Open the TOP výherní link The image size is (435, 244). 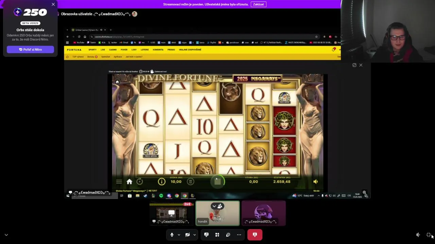pos(77,57)
